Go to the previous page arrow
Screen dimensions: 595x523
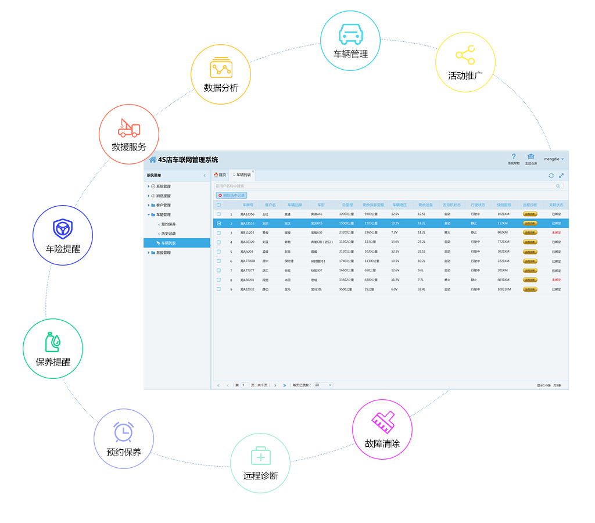[x=228, y=385]
